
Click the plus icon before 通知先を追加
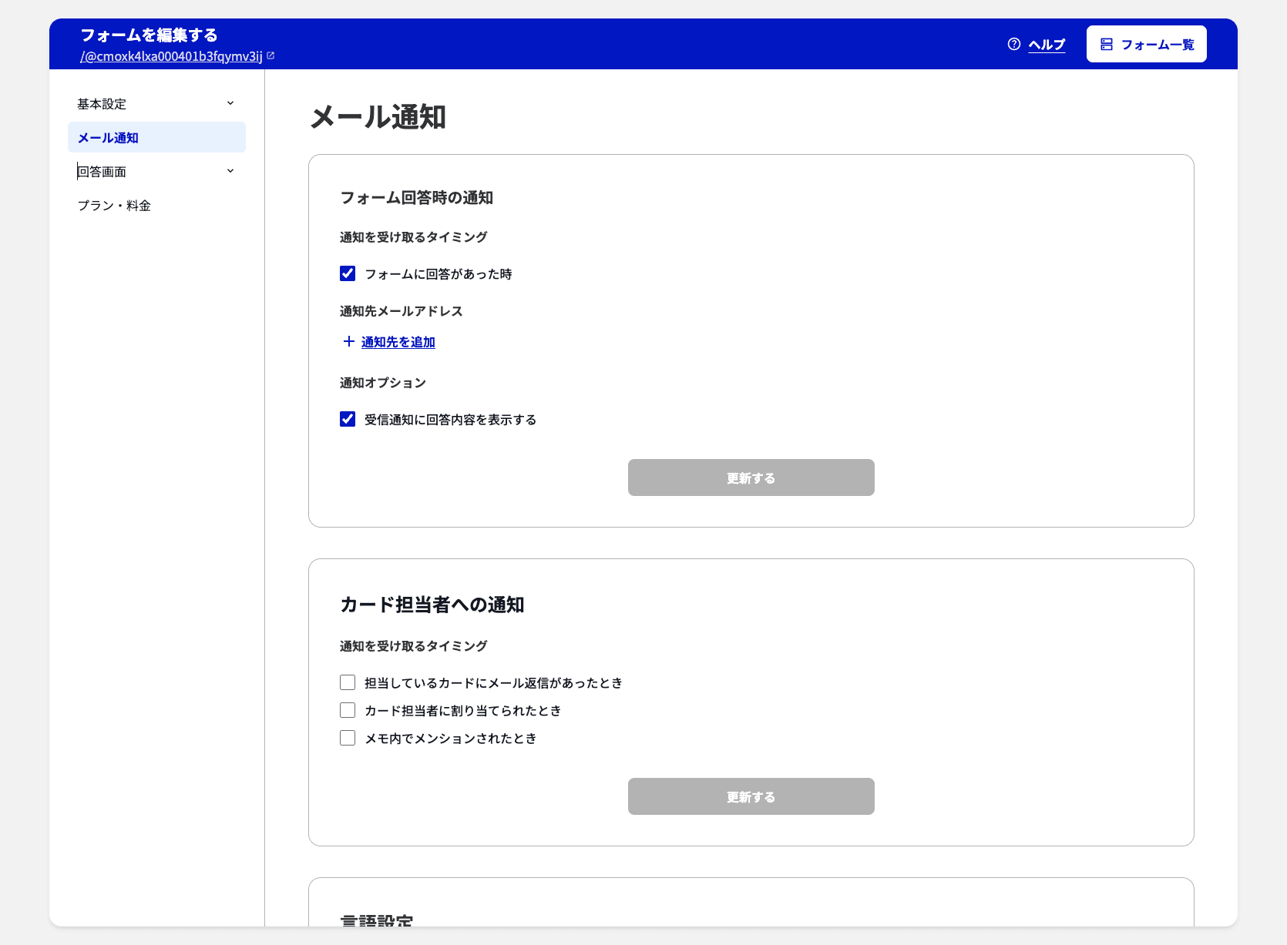349,341
